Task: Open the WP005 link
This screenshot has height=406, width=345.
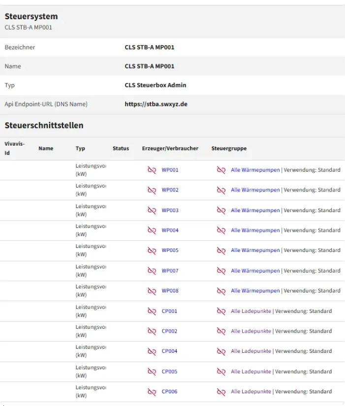Action: [x=170, y=250]
